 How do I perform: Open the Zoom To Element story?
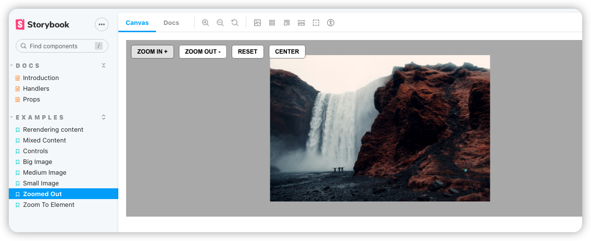click(x=48, y=205)
